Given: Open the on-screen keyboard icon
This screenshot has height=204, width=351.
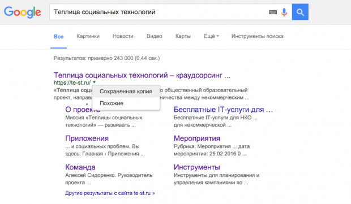Looking at the screenshot, I should tap(273, 12).
